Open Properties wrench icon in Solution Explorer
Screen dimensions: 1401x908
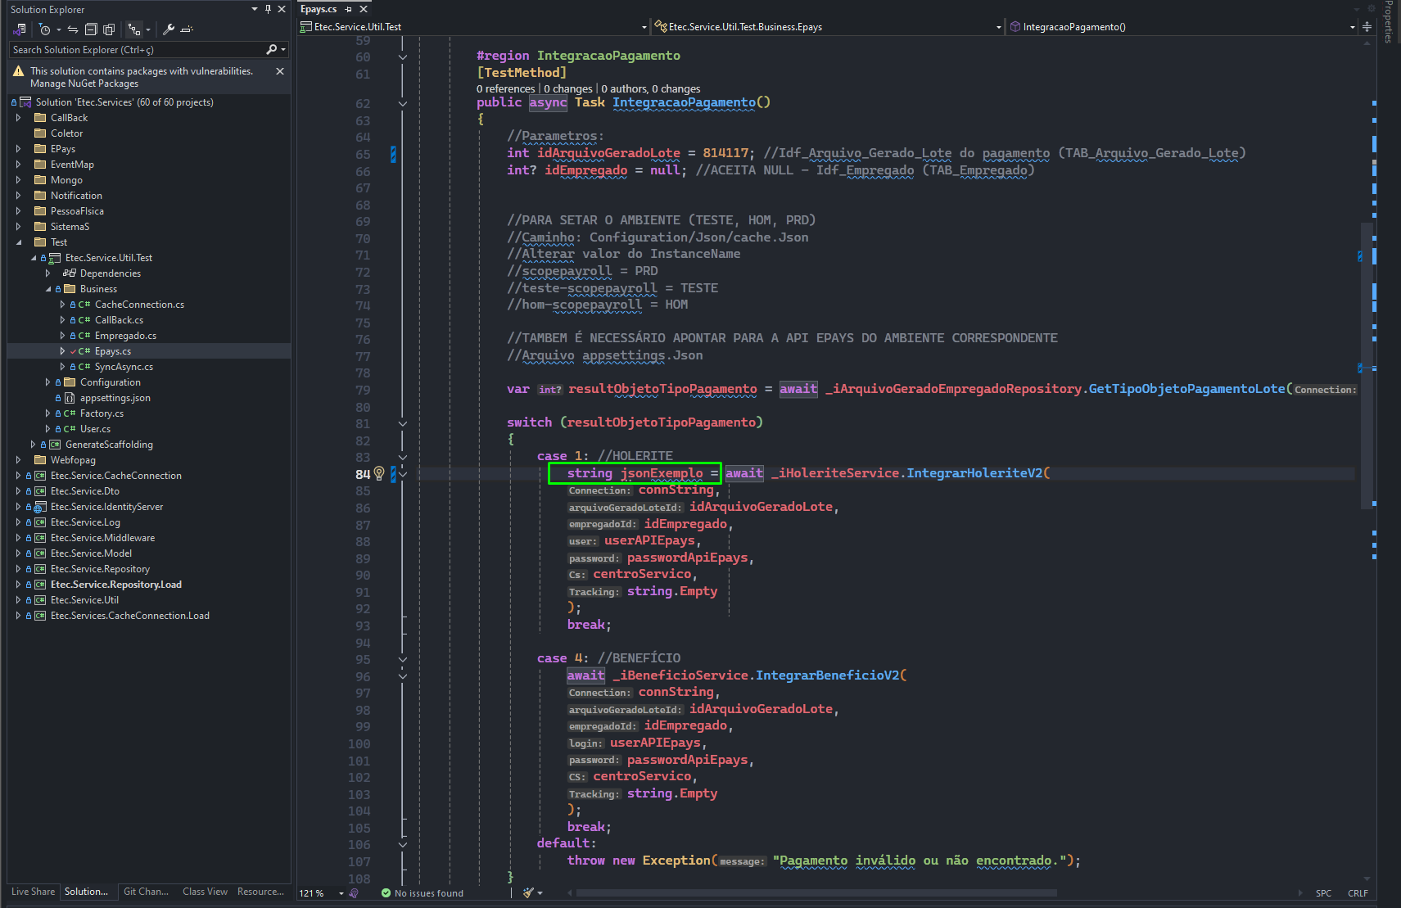(x=169, y=29)
